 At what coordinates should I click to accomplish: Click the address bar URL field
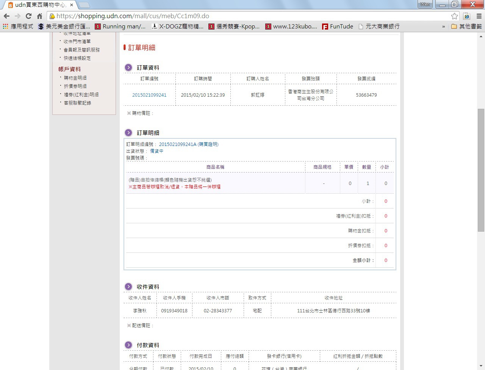[250, 16]
